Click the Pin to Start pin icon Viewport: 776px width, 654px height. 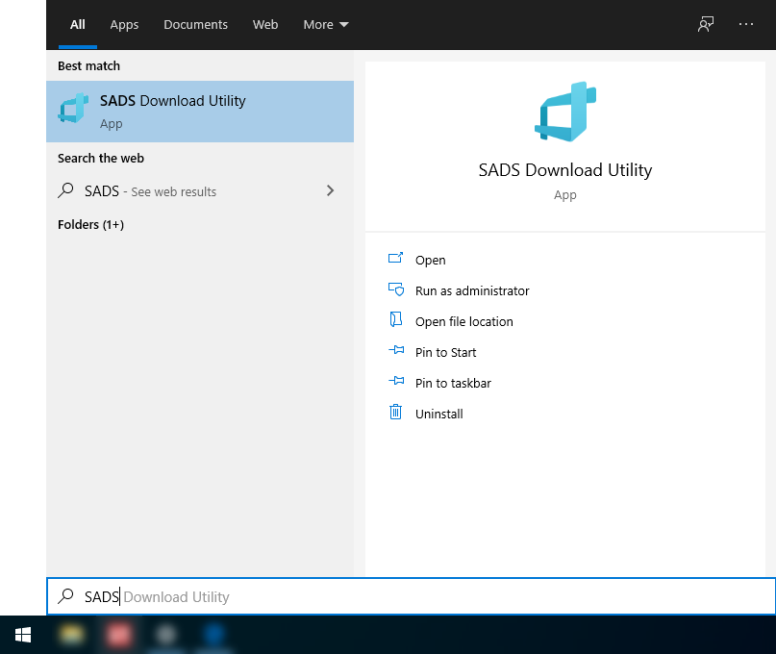point(396,350)
